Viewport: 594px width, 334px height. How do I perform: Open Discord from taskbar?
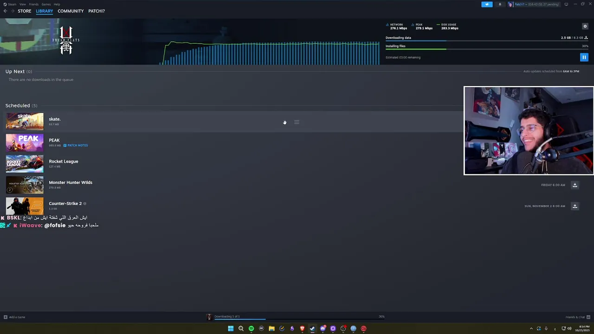coord(323,328)
